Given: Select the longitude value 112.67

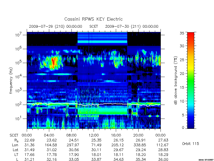Looking at the screenshot, I should click(x=162, y=145).
